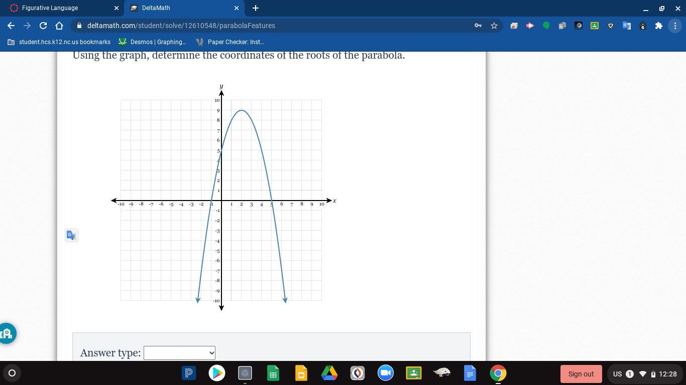Open Google Classroom from the shelf

coord(414,373)
